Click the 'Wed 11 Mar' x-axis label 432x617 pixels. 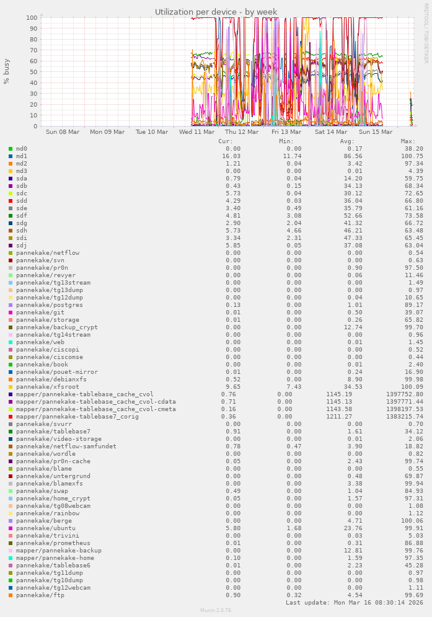(x=196, y=132)
